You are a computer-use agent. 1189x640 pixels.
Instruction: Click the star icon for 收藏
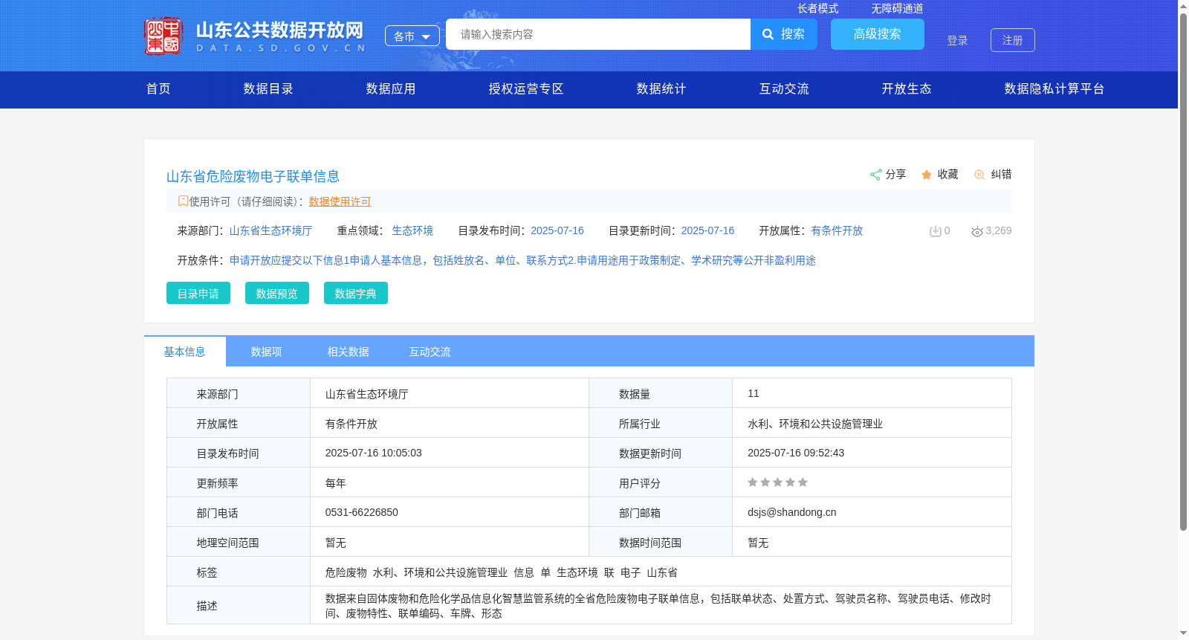point(927,175)
